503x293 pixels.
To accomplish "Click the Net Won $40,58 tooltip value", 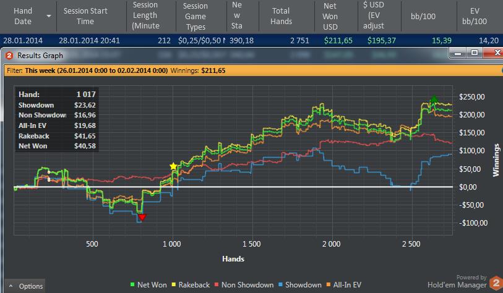I will tap(85, 146).
